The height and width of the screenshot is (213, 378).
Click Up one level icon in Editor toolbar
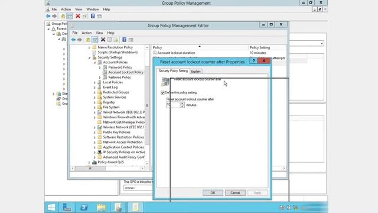pyautogui.click(x=88, y=40)
